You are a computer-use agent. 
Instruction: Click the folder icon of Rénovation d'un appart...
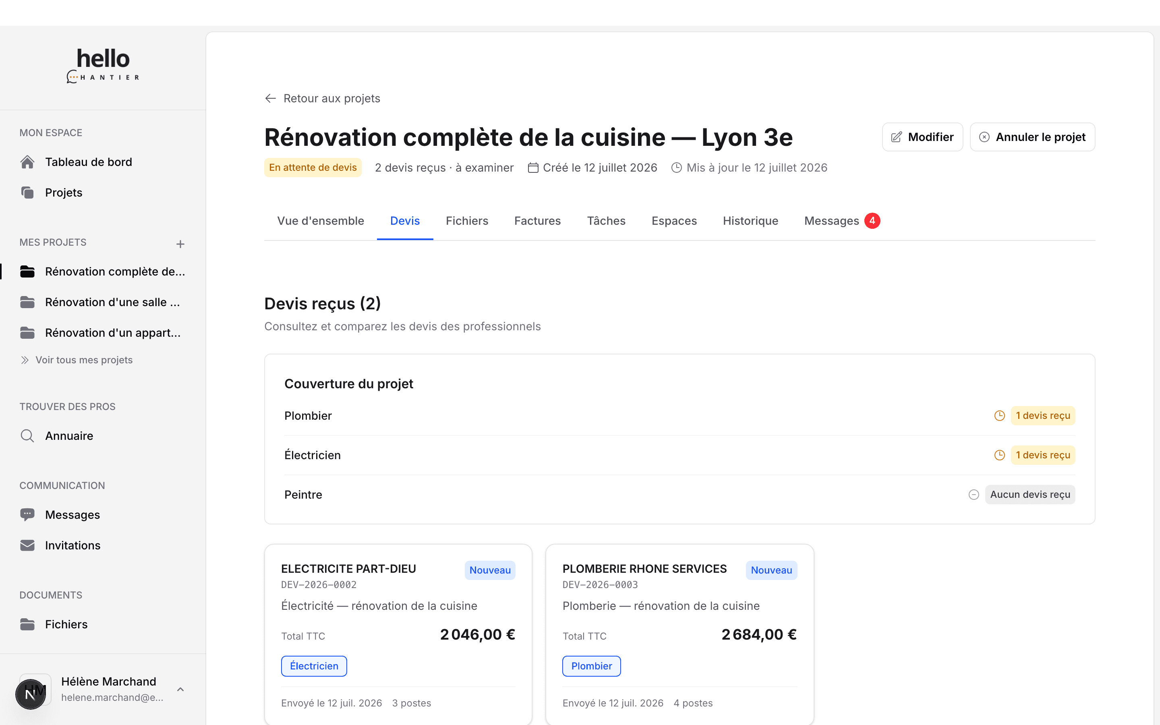[x=27, y=333]
